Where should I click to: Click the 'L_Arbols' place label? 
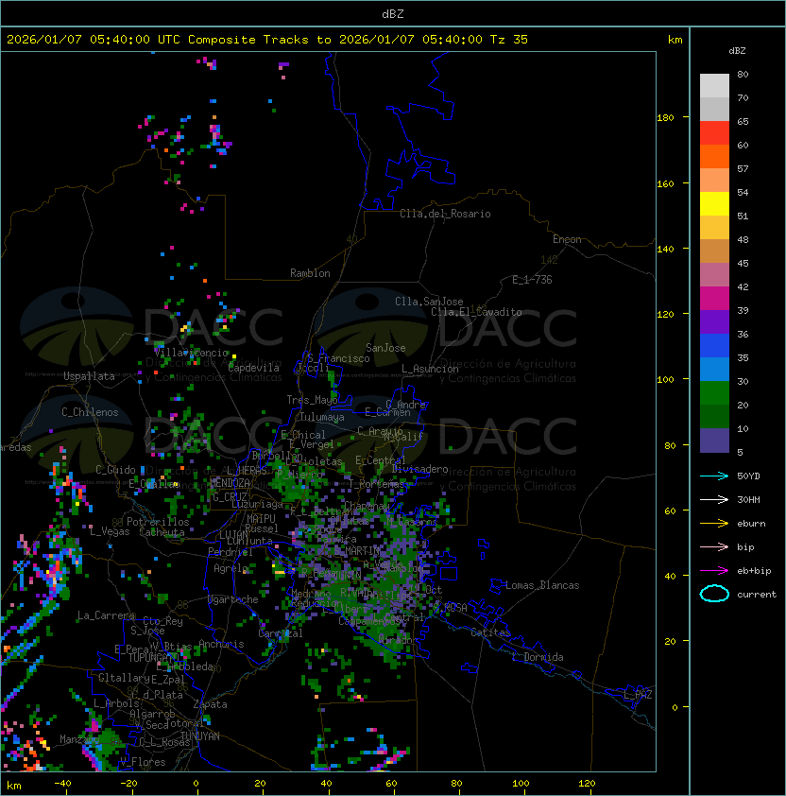[116, 703]
